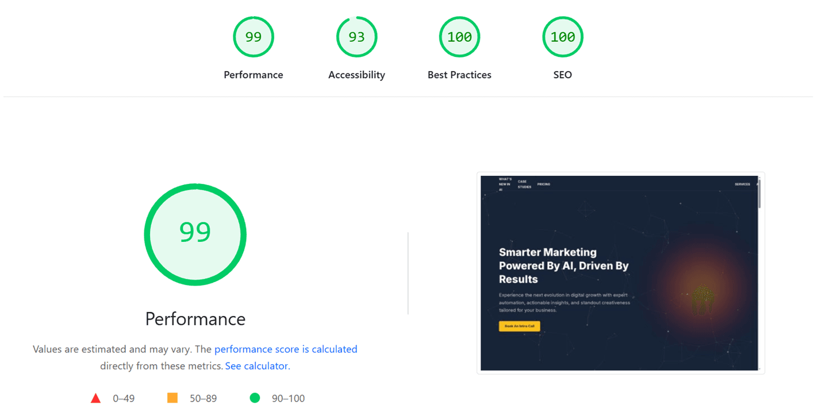Open the 'performance score is calculated' link
Viewport: 814px width, 409px height.
pyautogui.click(x=286, y=349)
